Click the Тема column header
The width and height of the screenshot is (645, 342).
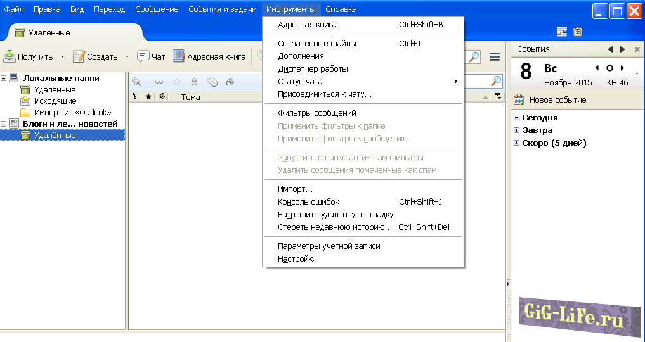pyautogui.click(x=190, y=97)
